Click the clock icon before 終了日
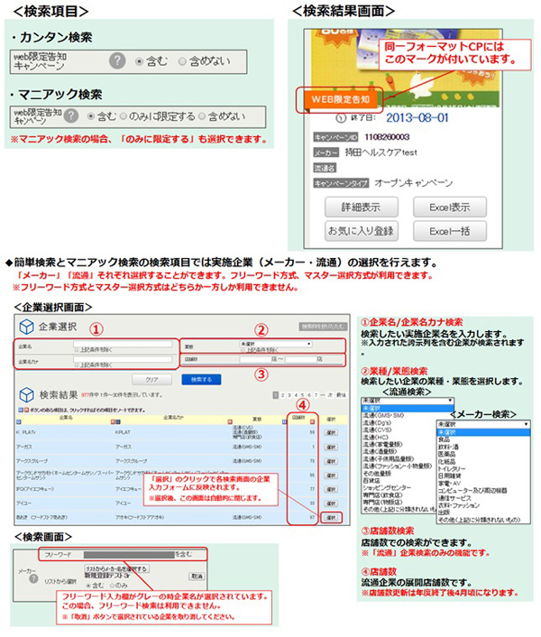Image resolution: width=541 pixels, height=637 pixels. [341, 118]
